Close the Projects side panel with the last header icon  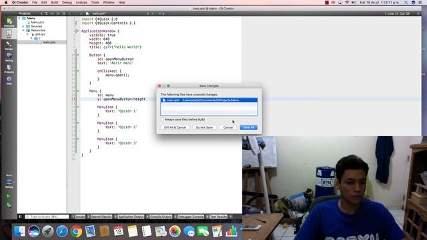(63, 13)
